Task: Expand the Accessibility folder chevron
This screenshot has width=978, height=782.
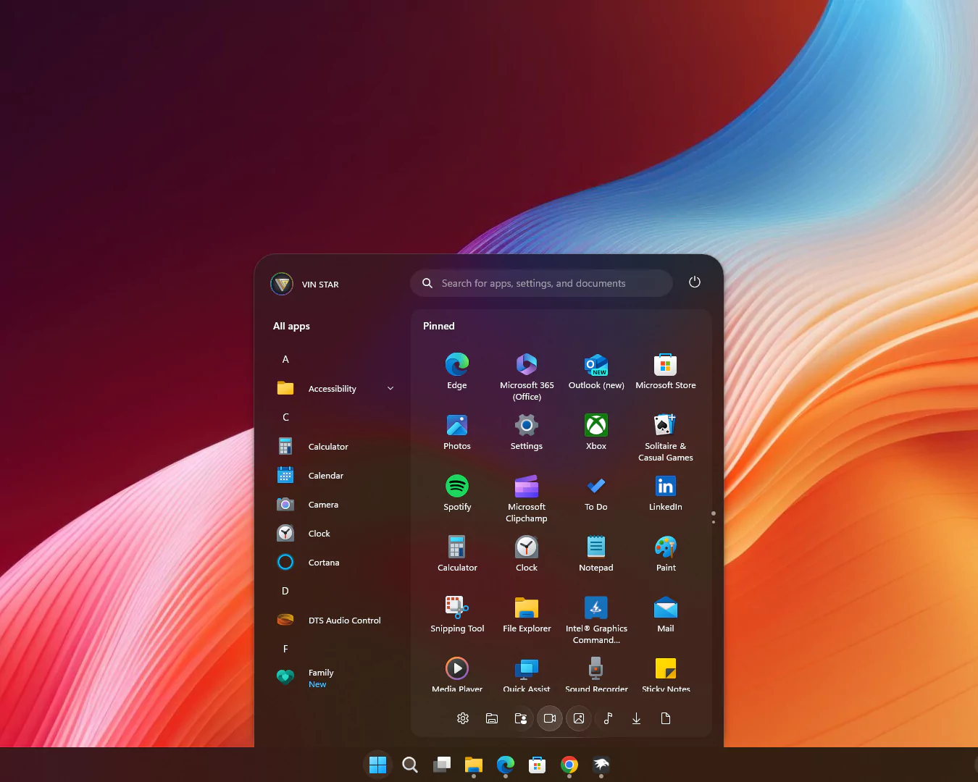Action: [390, 389]
